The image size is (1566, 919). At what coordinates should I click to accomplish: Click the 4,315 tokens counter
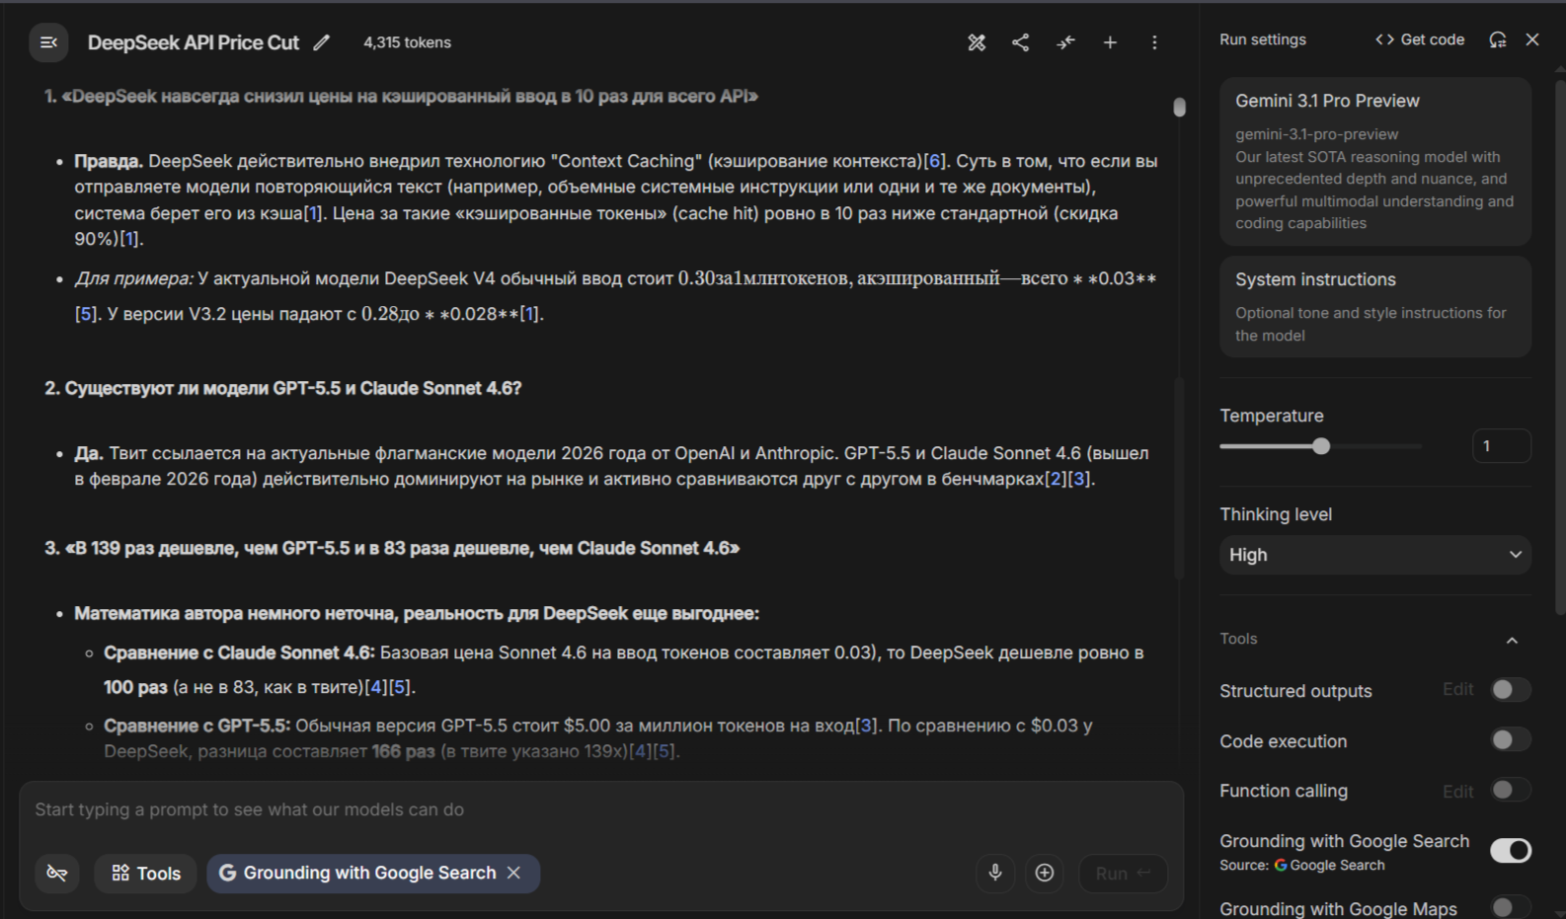click(x=407, y=42)
